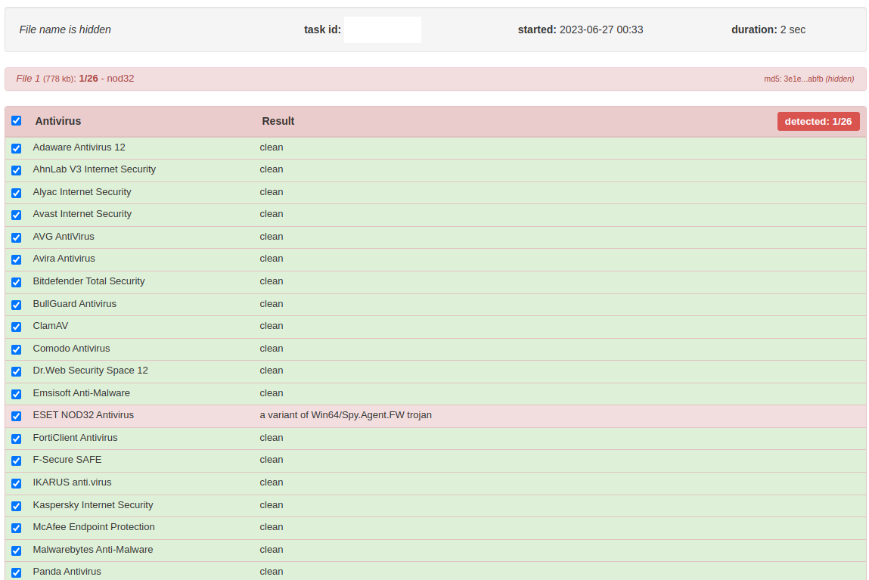The image size is (869, 580).
Task: Click the 'clean' result for Kaspersky Internet Security
Action: (272, 505)
